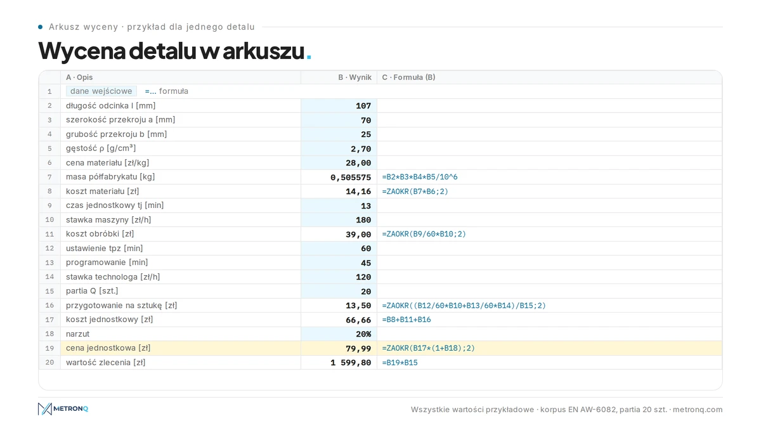This screenshot has width=761, height=428.
Task: Select the markup value 20%
Action: coord(339,334)
